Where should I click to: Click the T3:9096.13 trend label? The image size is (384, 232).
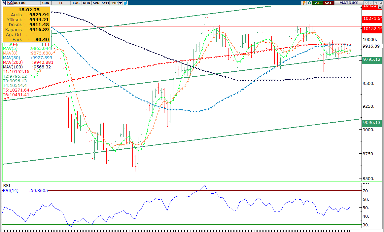[15, 81]
